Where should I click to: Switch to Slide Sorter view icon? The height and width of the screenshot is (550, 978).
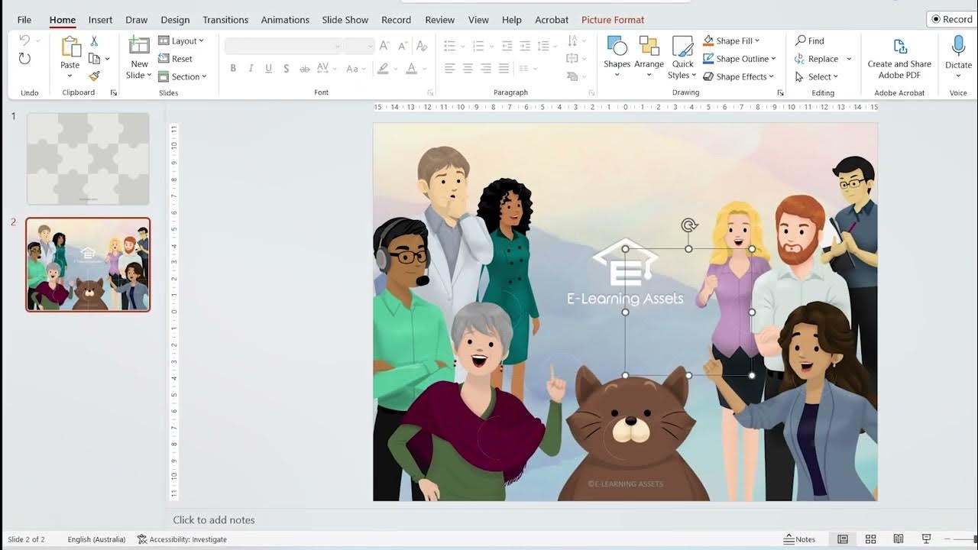pos(870,539)
